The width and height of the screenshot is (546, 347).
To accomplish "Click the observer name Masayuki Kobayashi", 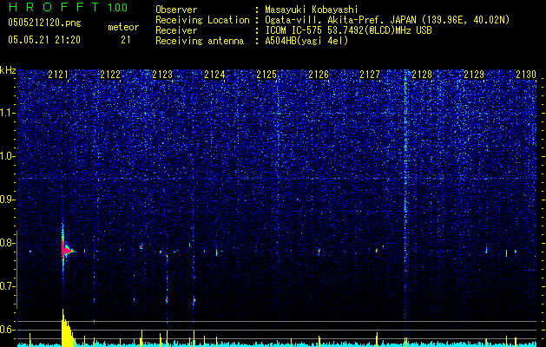I will (312, 10).
